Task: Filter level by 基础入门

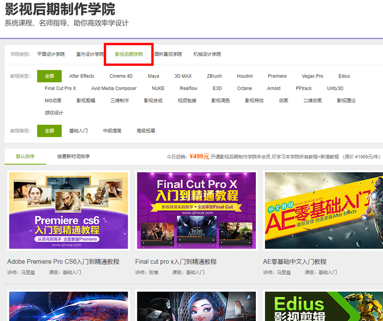Action: (78, 131)
